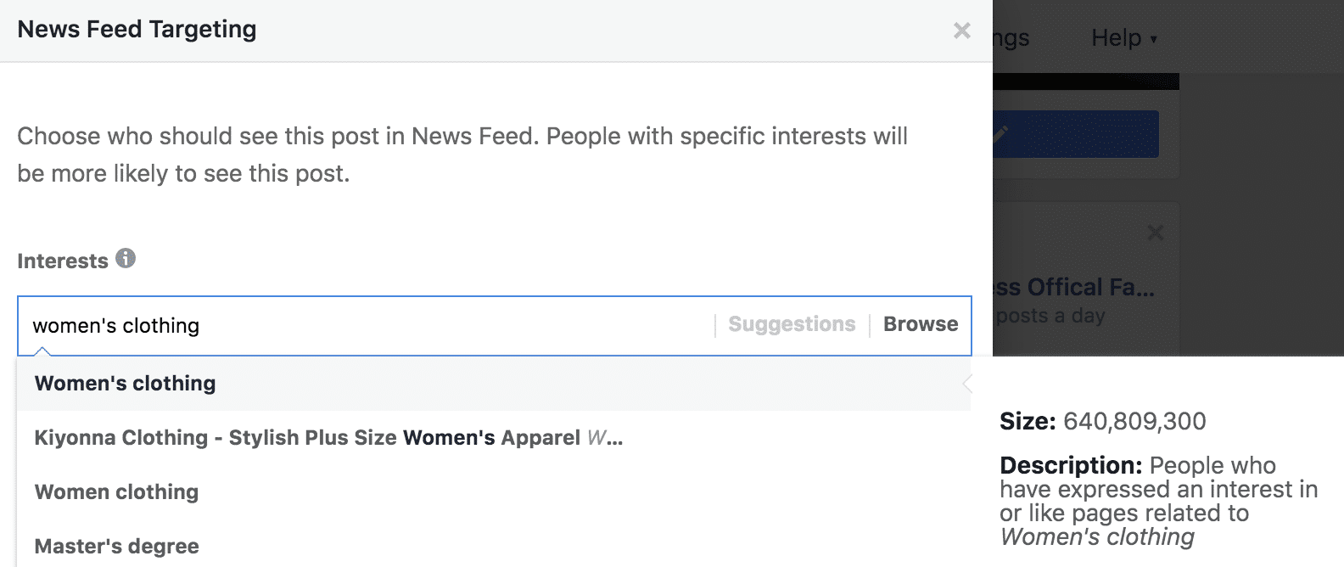Pick the "Women clothing" interest option
1344x567 pixels.
116,492
